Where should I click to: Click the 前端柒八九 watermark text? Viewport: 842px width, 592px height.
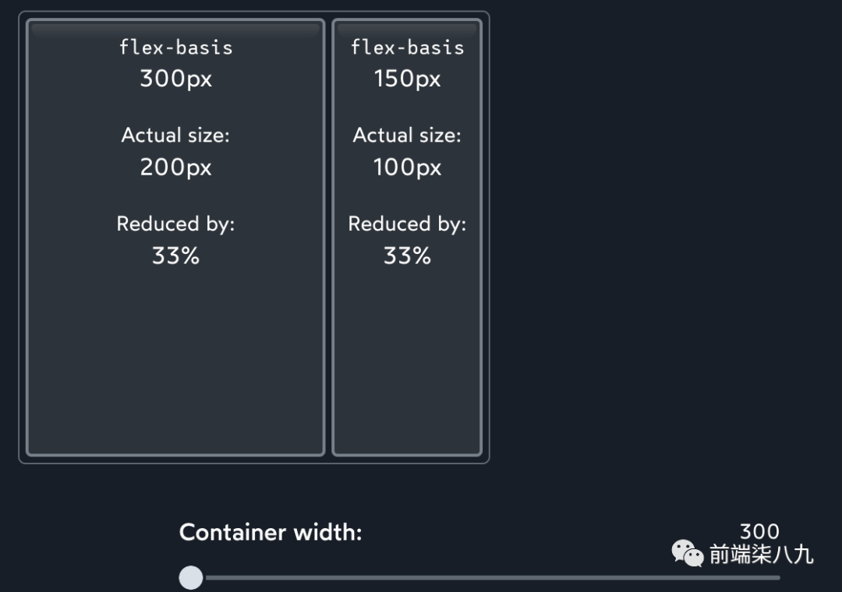(761, 554)
